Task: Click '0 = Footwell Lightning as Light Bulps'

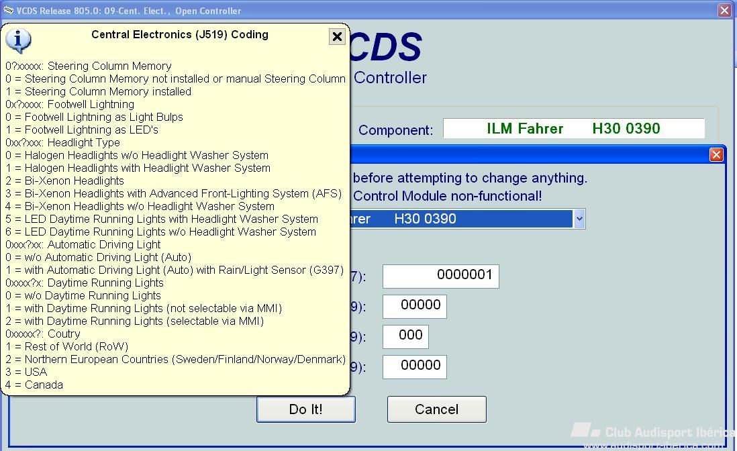Action: (x=94, y=117)
